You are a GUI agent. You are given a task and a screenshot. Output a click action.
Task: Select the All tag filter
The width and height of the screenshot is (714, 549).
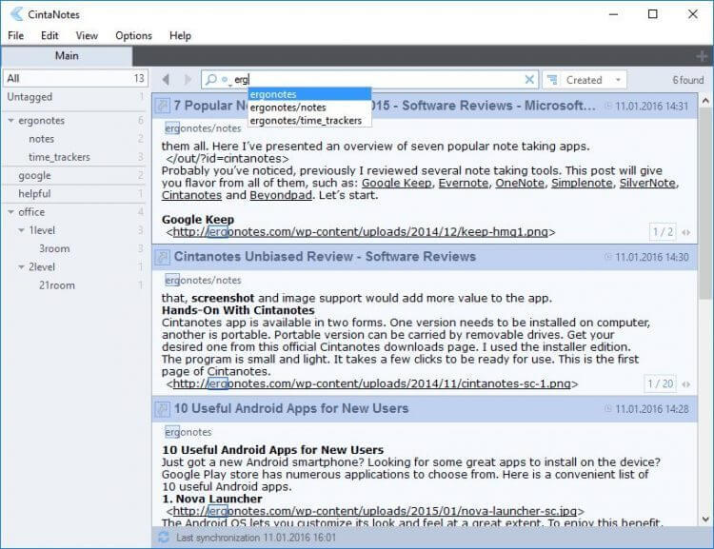(x=75, y=78)
